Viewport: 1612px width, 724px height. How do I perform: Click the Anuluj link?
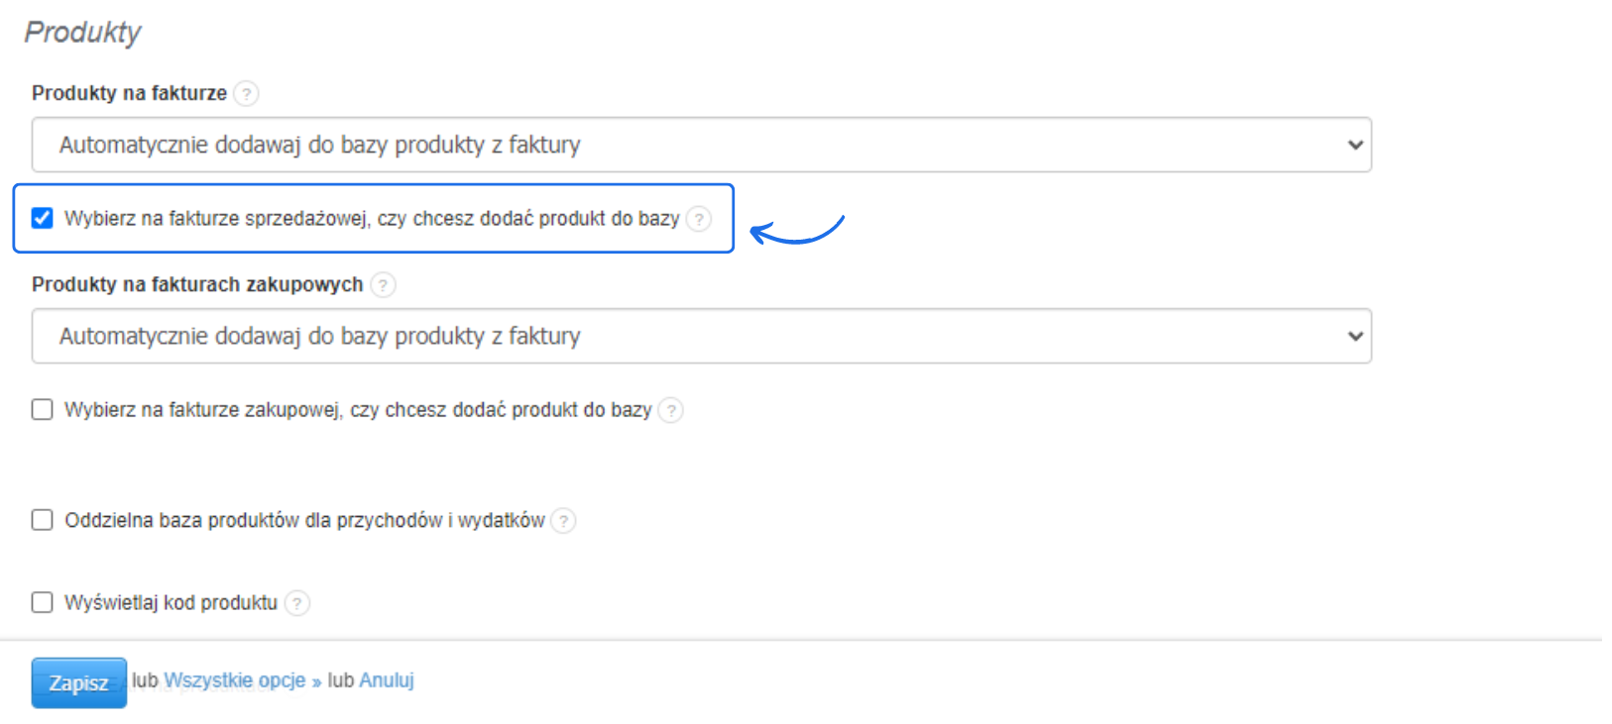coord(387,680)
